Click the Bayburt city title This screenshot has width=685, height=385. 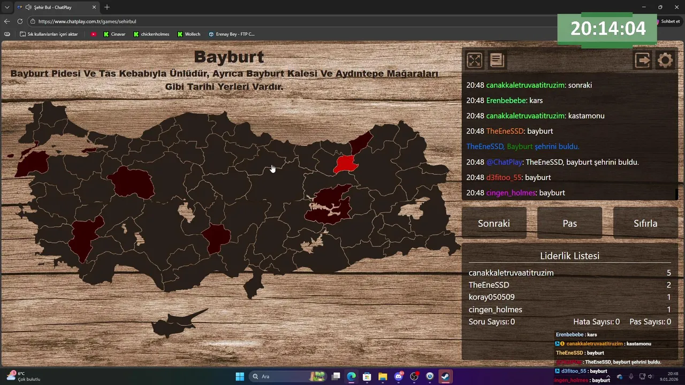click(x=229, y=57)
